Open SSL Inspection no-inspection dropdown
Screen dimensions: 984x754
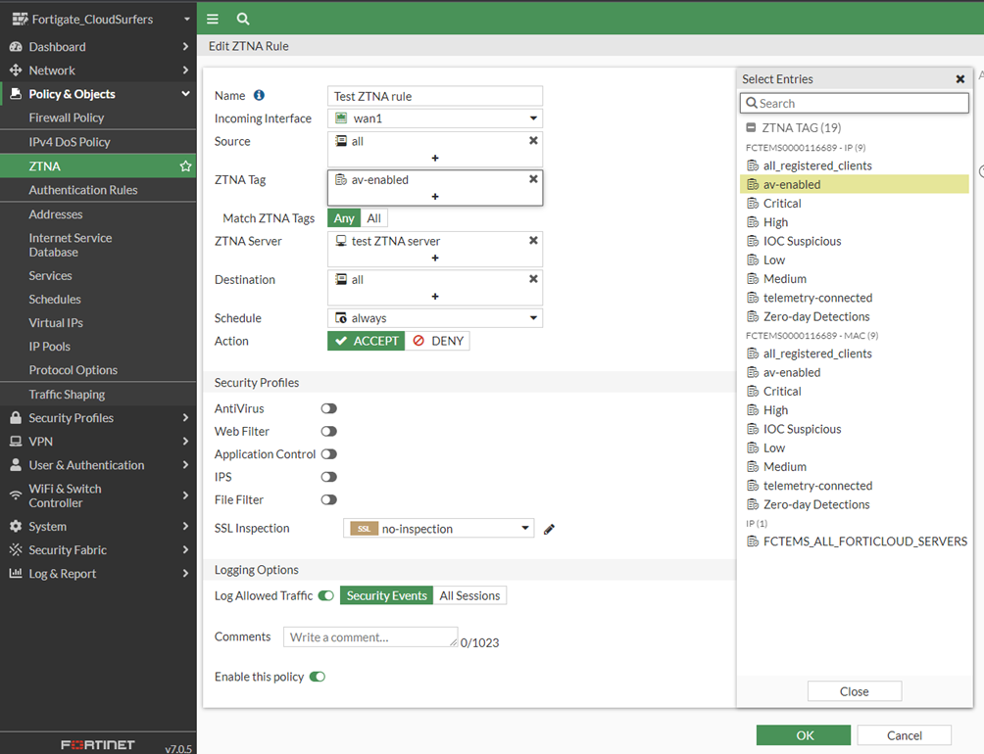tap(439, 529)
